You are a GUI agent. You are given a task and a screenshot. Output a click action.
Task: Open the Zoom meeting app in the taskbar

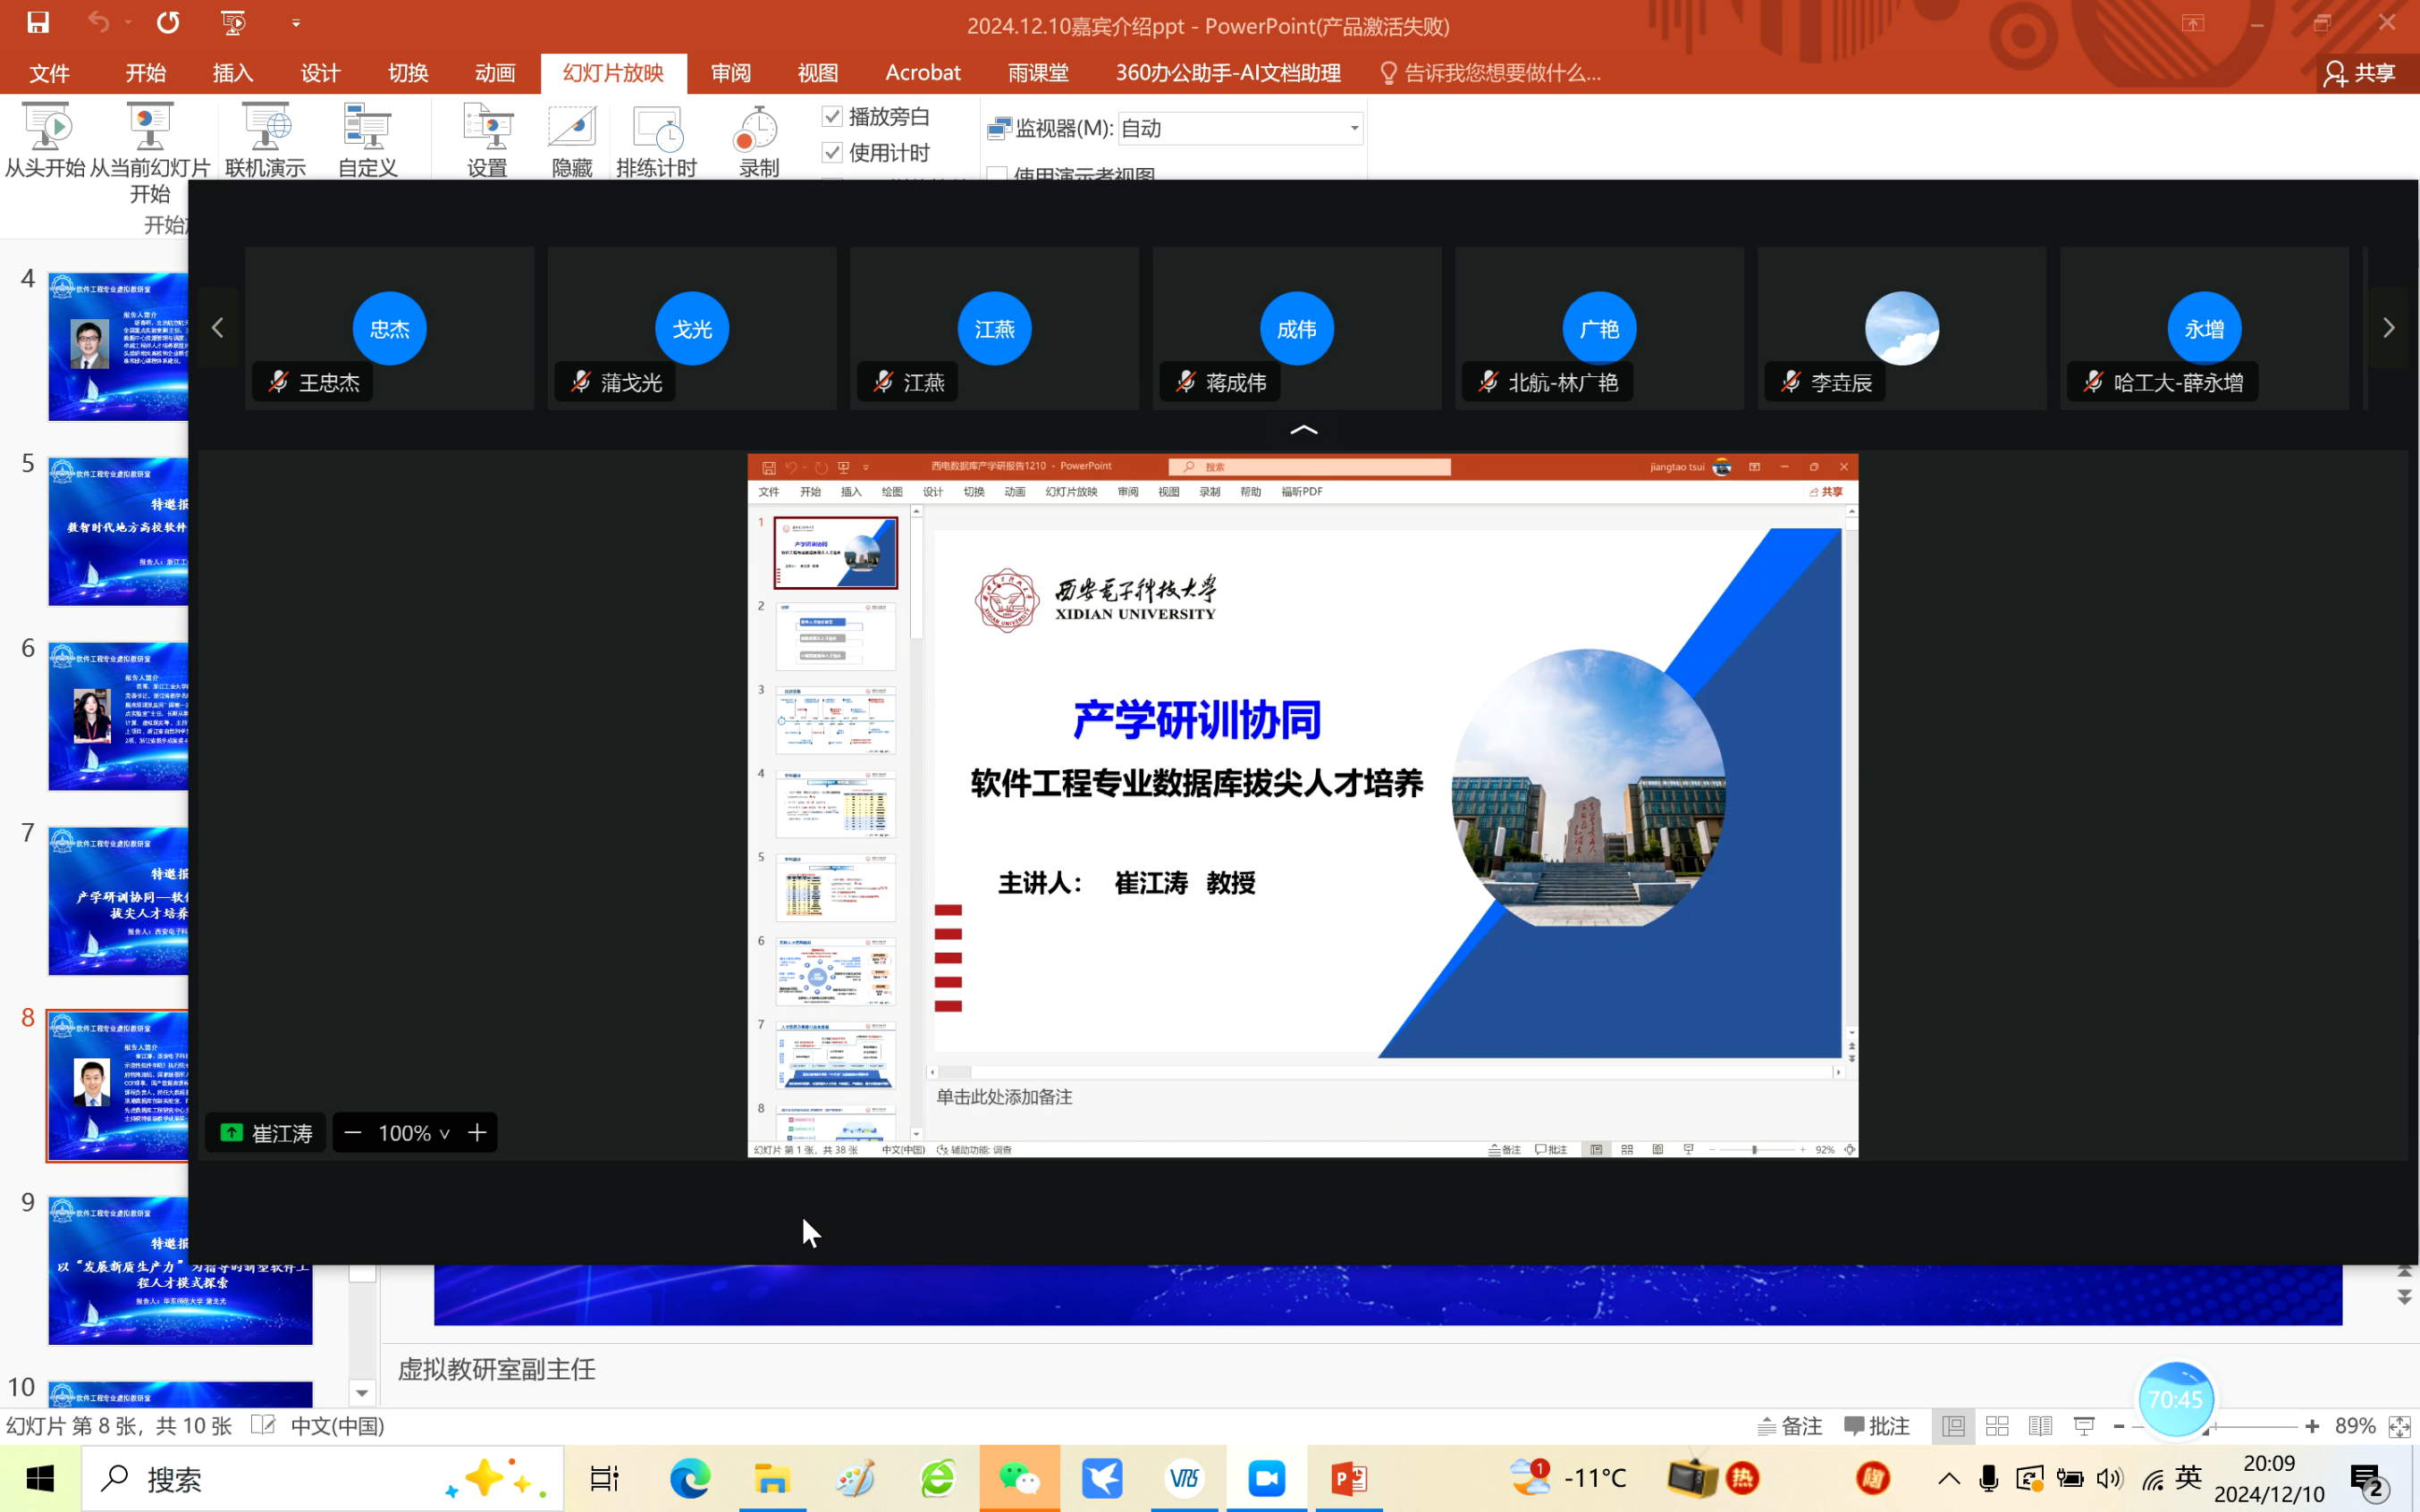point(1266,1478)
